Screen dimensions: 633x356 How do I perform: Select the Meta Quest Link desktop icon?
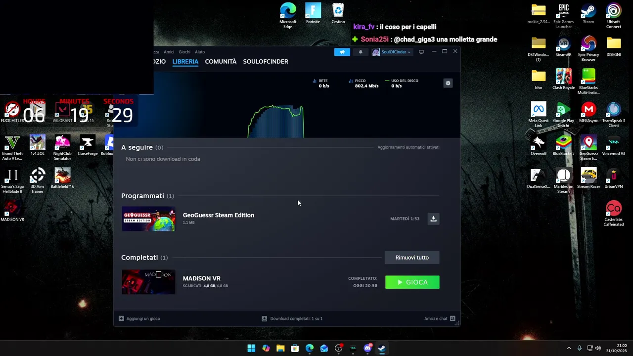[539, 115]
